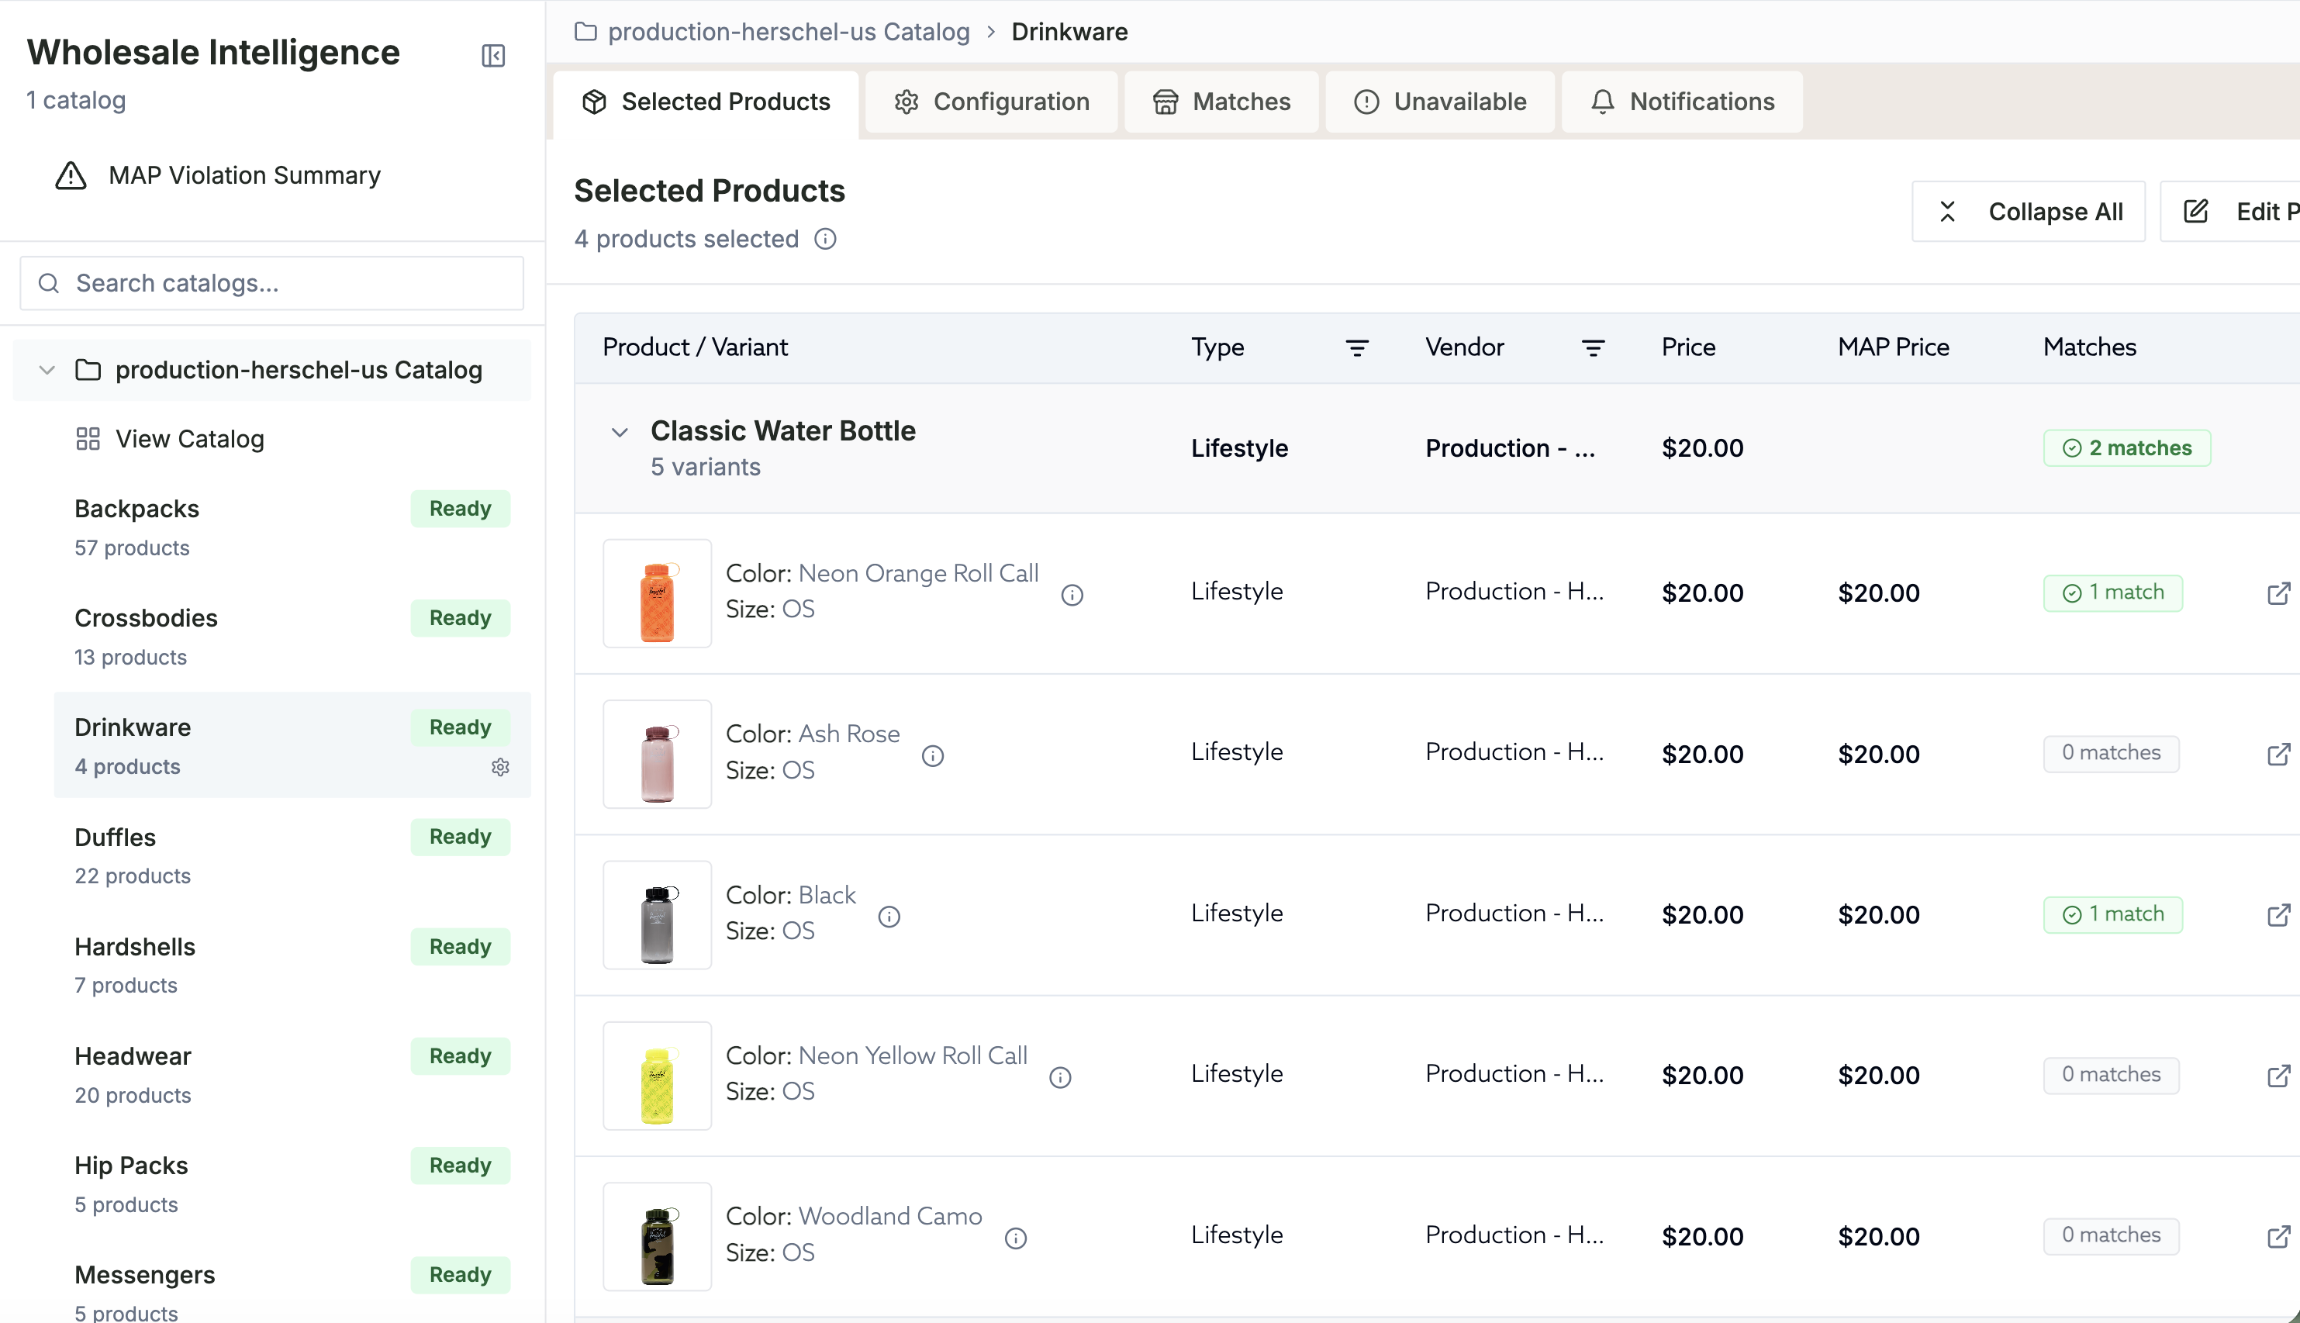This screenshot has width=2300, height=1323.
Task: Click Neon Yellow Roll Call bottle thumbnail
Action: tap(658, 1076)
